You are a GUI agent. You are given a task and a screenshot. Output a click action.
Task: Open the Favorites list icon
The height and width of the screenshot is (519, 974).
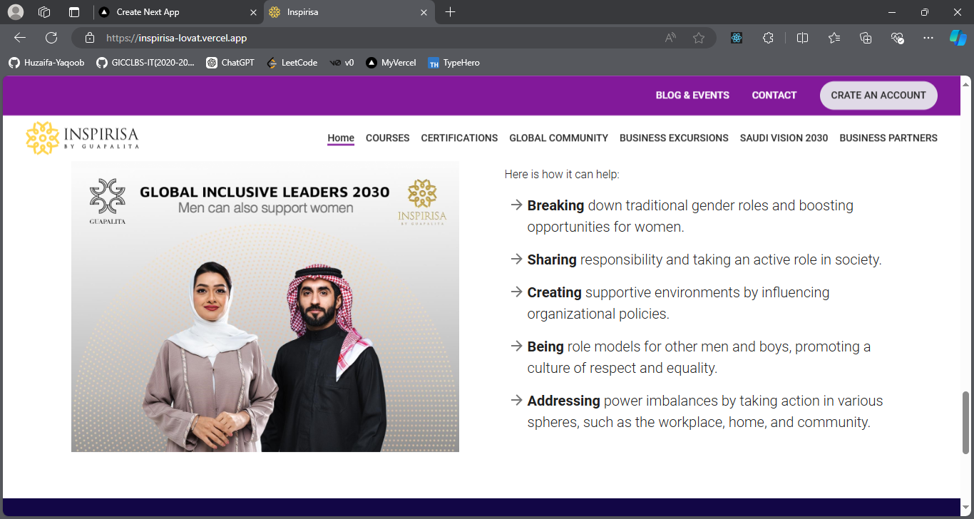(x=834, y=38)
